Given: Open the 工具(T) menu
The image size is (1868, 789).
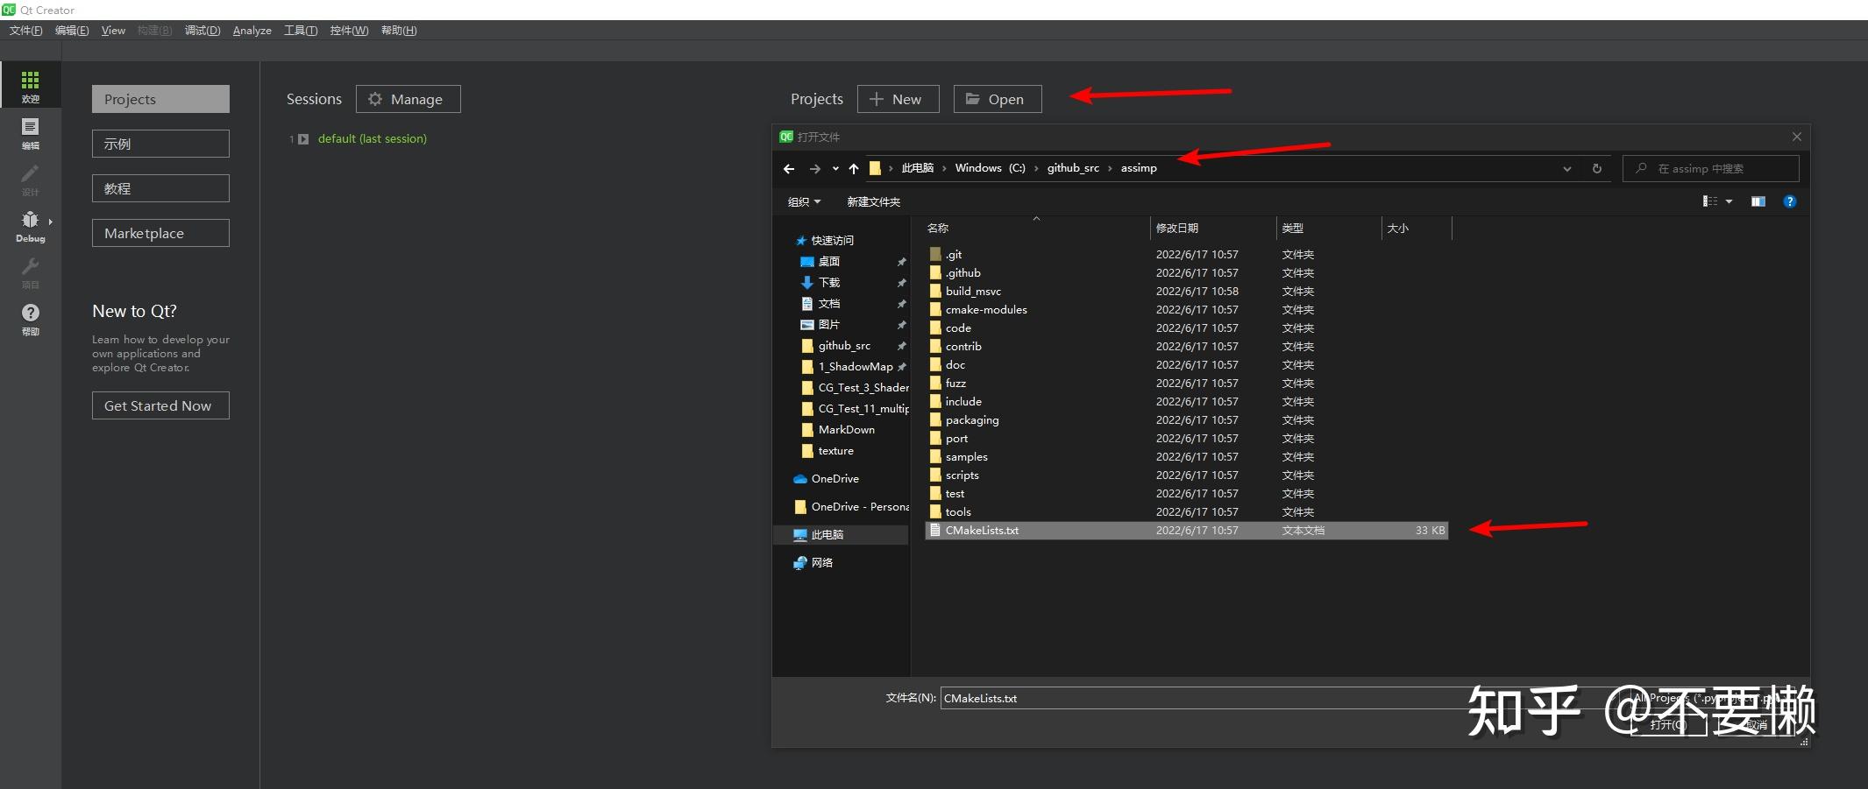Looking at the screenshot, I should click(301, 31).
